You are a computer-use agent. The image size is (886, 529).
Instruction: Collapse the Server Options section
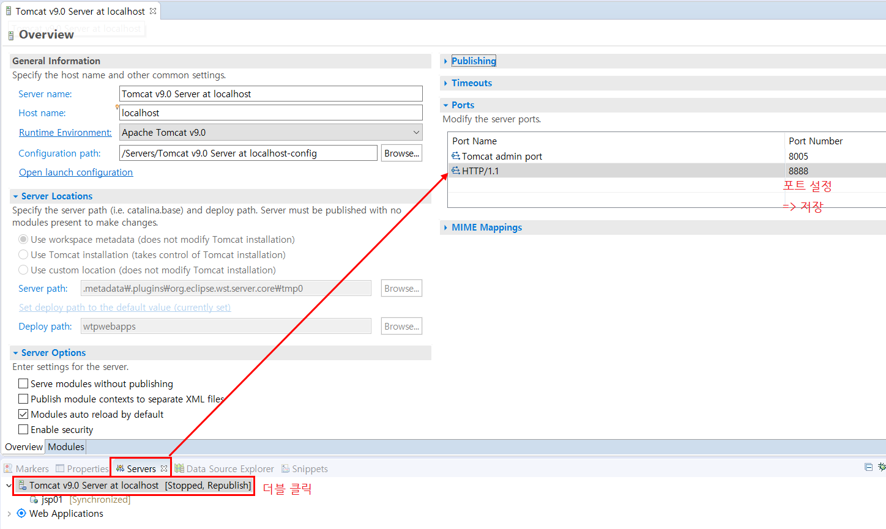coord(15,353)
